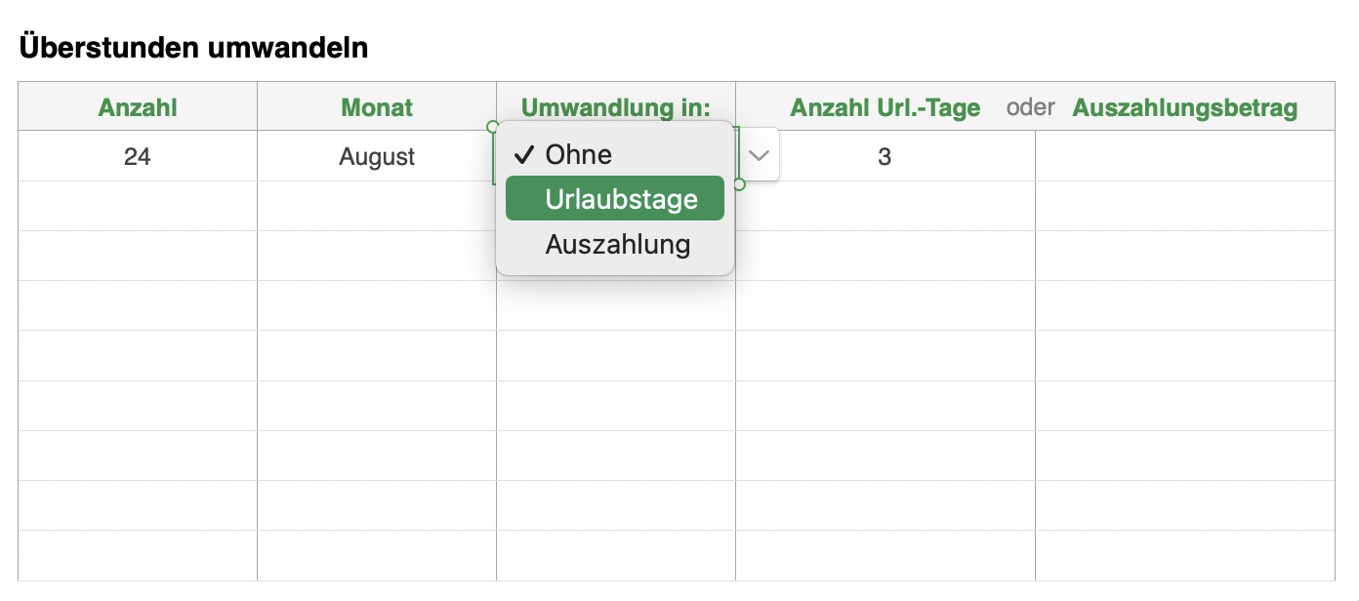The height and width of the screenshot is (601, 1359).
Task: Select the Monat column header
Action: (377, 107)
